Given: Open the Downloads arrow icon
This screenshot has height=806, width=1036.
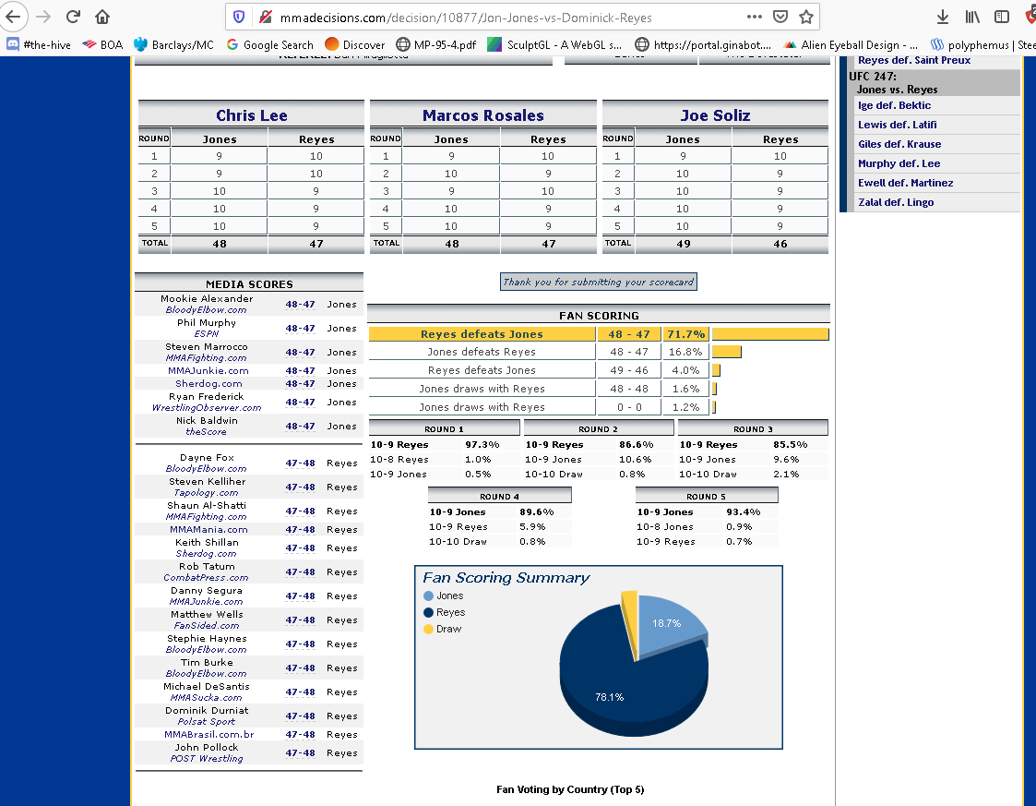Looking at the screenshot, I should pos(943,18).
